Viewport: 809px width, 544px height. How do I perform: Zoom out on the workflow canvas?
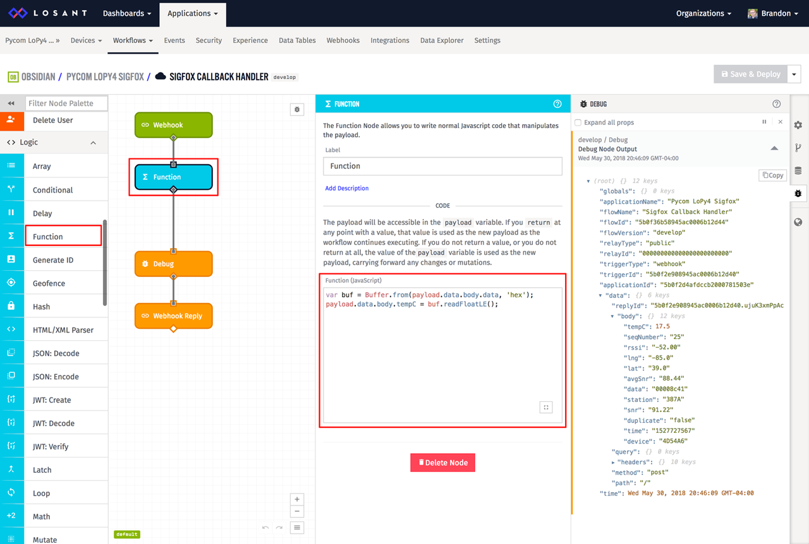click(297, 511)
